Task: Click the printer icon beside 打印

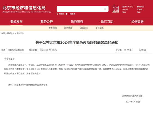Action: click(x=140, y=50)
